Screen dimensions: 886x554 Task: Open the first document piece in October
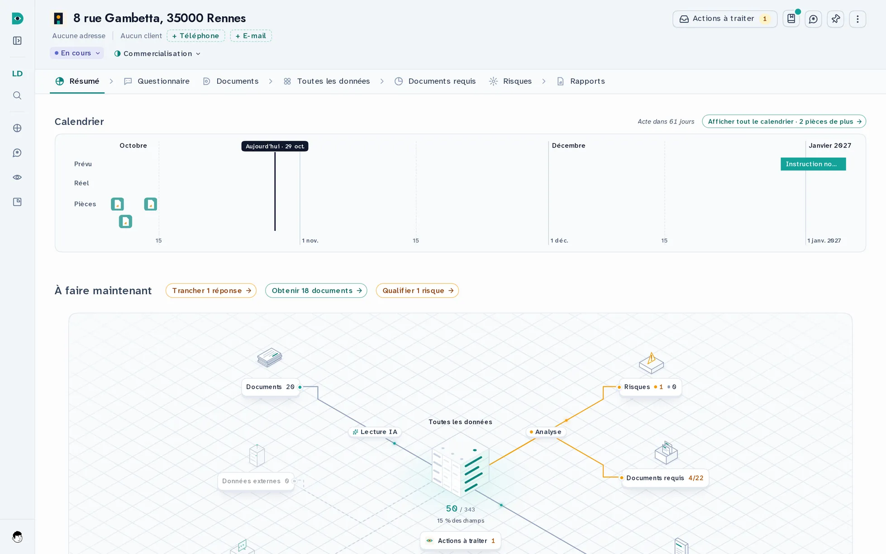click(117, 204)
